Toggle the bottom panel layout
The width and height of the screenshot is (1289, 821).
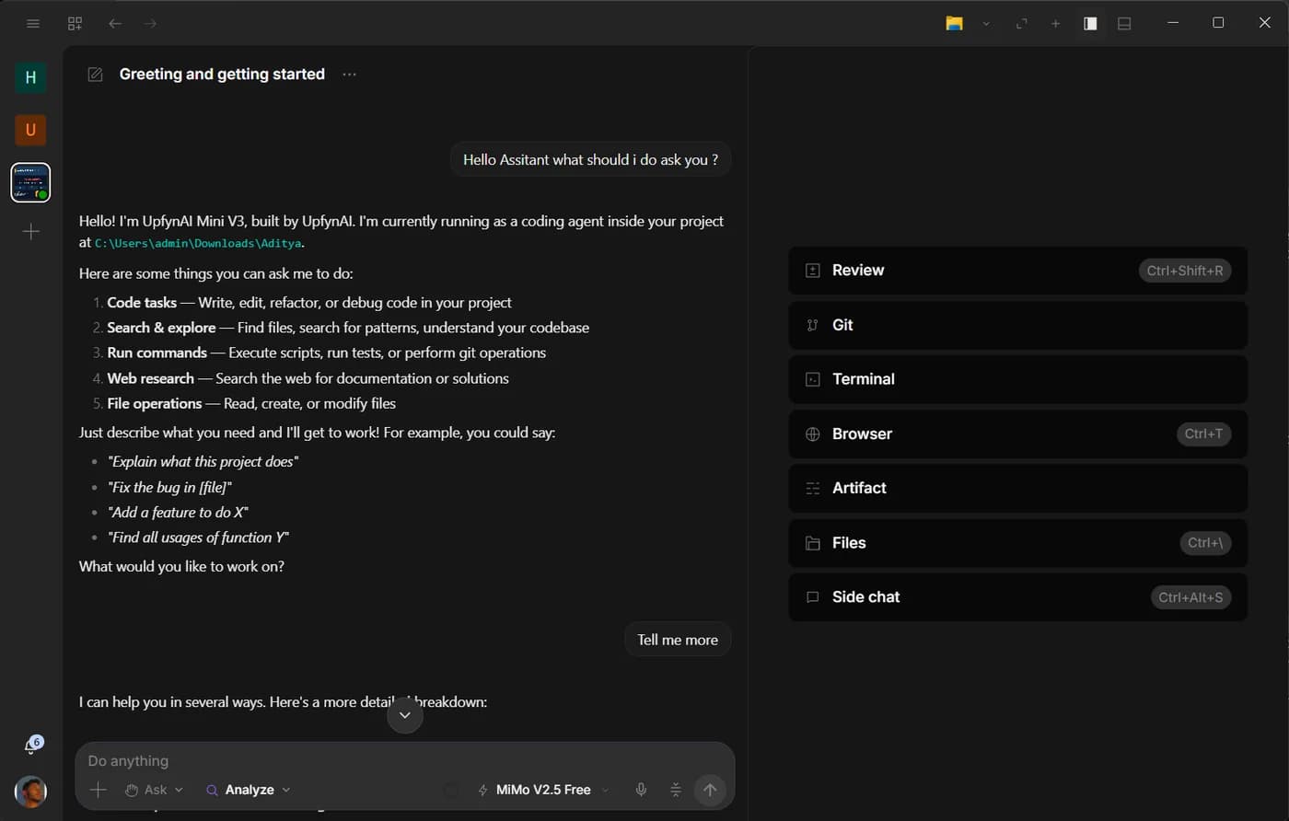click(1124, 23)
